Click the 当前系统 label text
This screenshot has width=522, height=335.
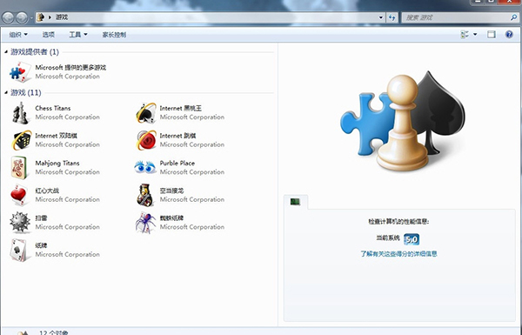click(x=388, y=238)
